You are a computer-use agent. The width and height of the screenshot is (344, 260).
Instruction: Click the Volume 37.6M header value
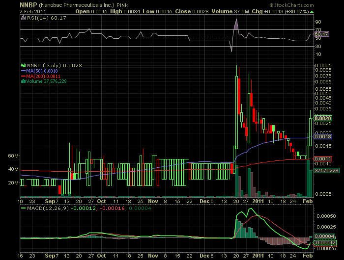tap(230, 11)
